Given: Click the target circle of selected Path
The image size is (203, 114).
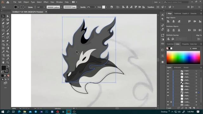Looking at the screenshot, I should click(196, 92).
